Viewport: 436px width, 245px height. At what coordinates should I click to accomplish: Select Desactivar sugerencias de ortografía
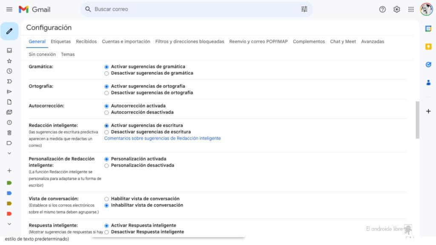tap(106, 93)
